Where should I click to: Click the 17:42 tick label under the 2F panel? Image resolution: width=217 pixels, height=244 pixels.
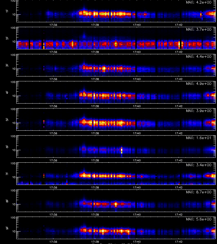(x=178, y=52)
